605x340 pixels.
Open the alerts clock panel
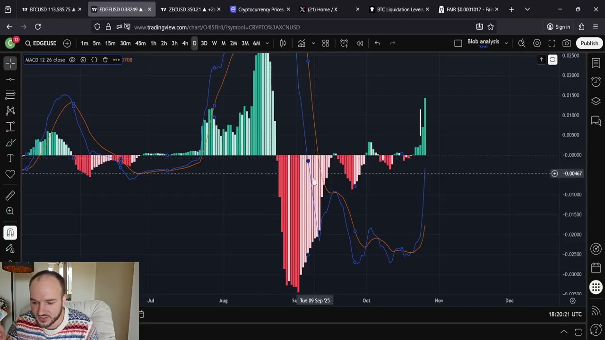[596, 82]
